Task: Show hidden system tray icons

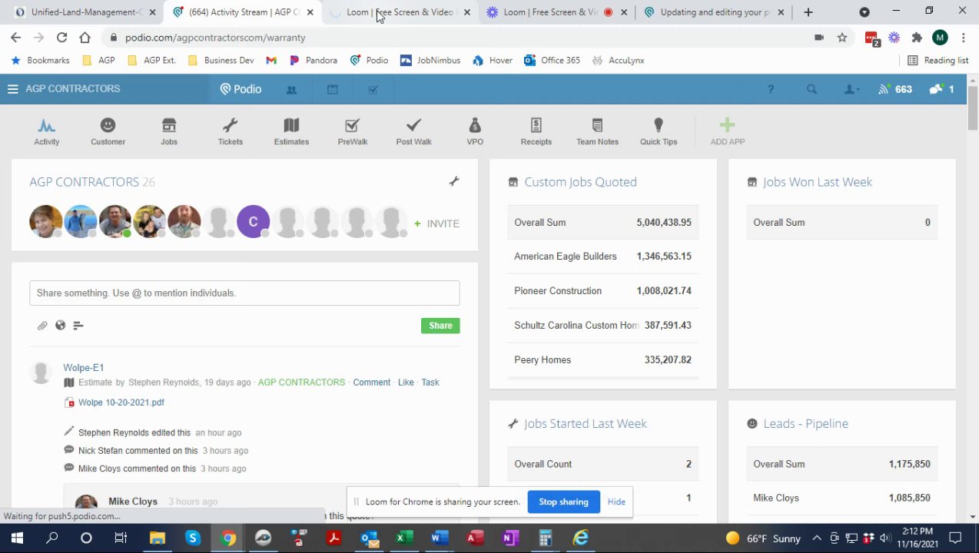Action: pyautogui.click(x=816, y=538)
